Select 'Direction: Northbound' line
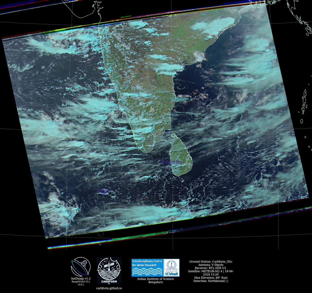Screen dimensions: 312x293 pos(209,281)
